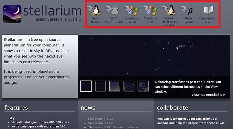
Task: Click the latest version is 0.14.3 text
Action: pyautogui.click(x=58, y=19)
